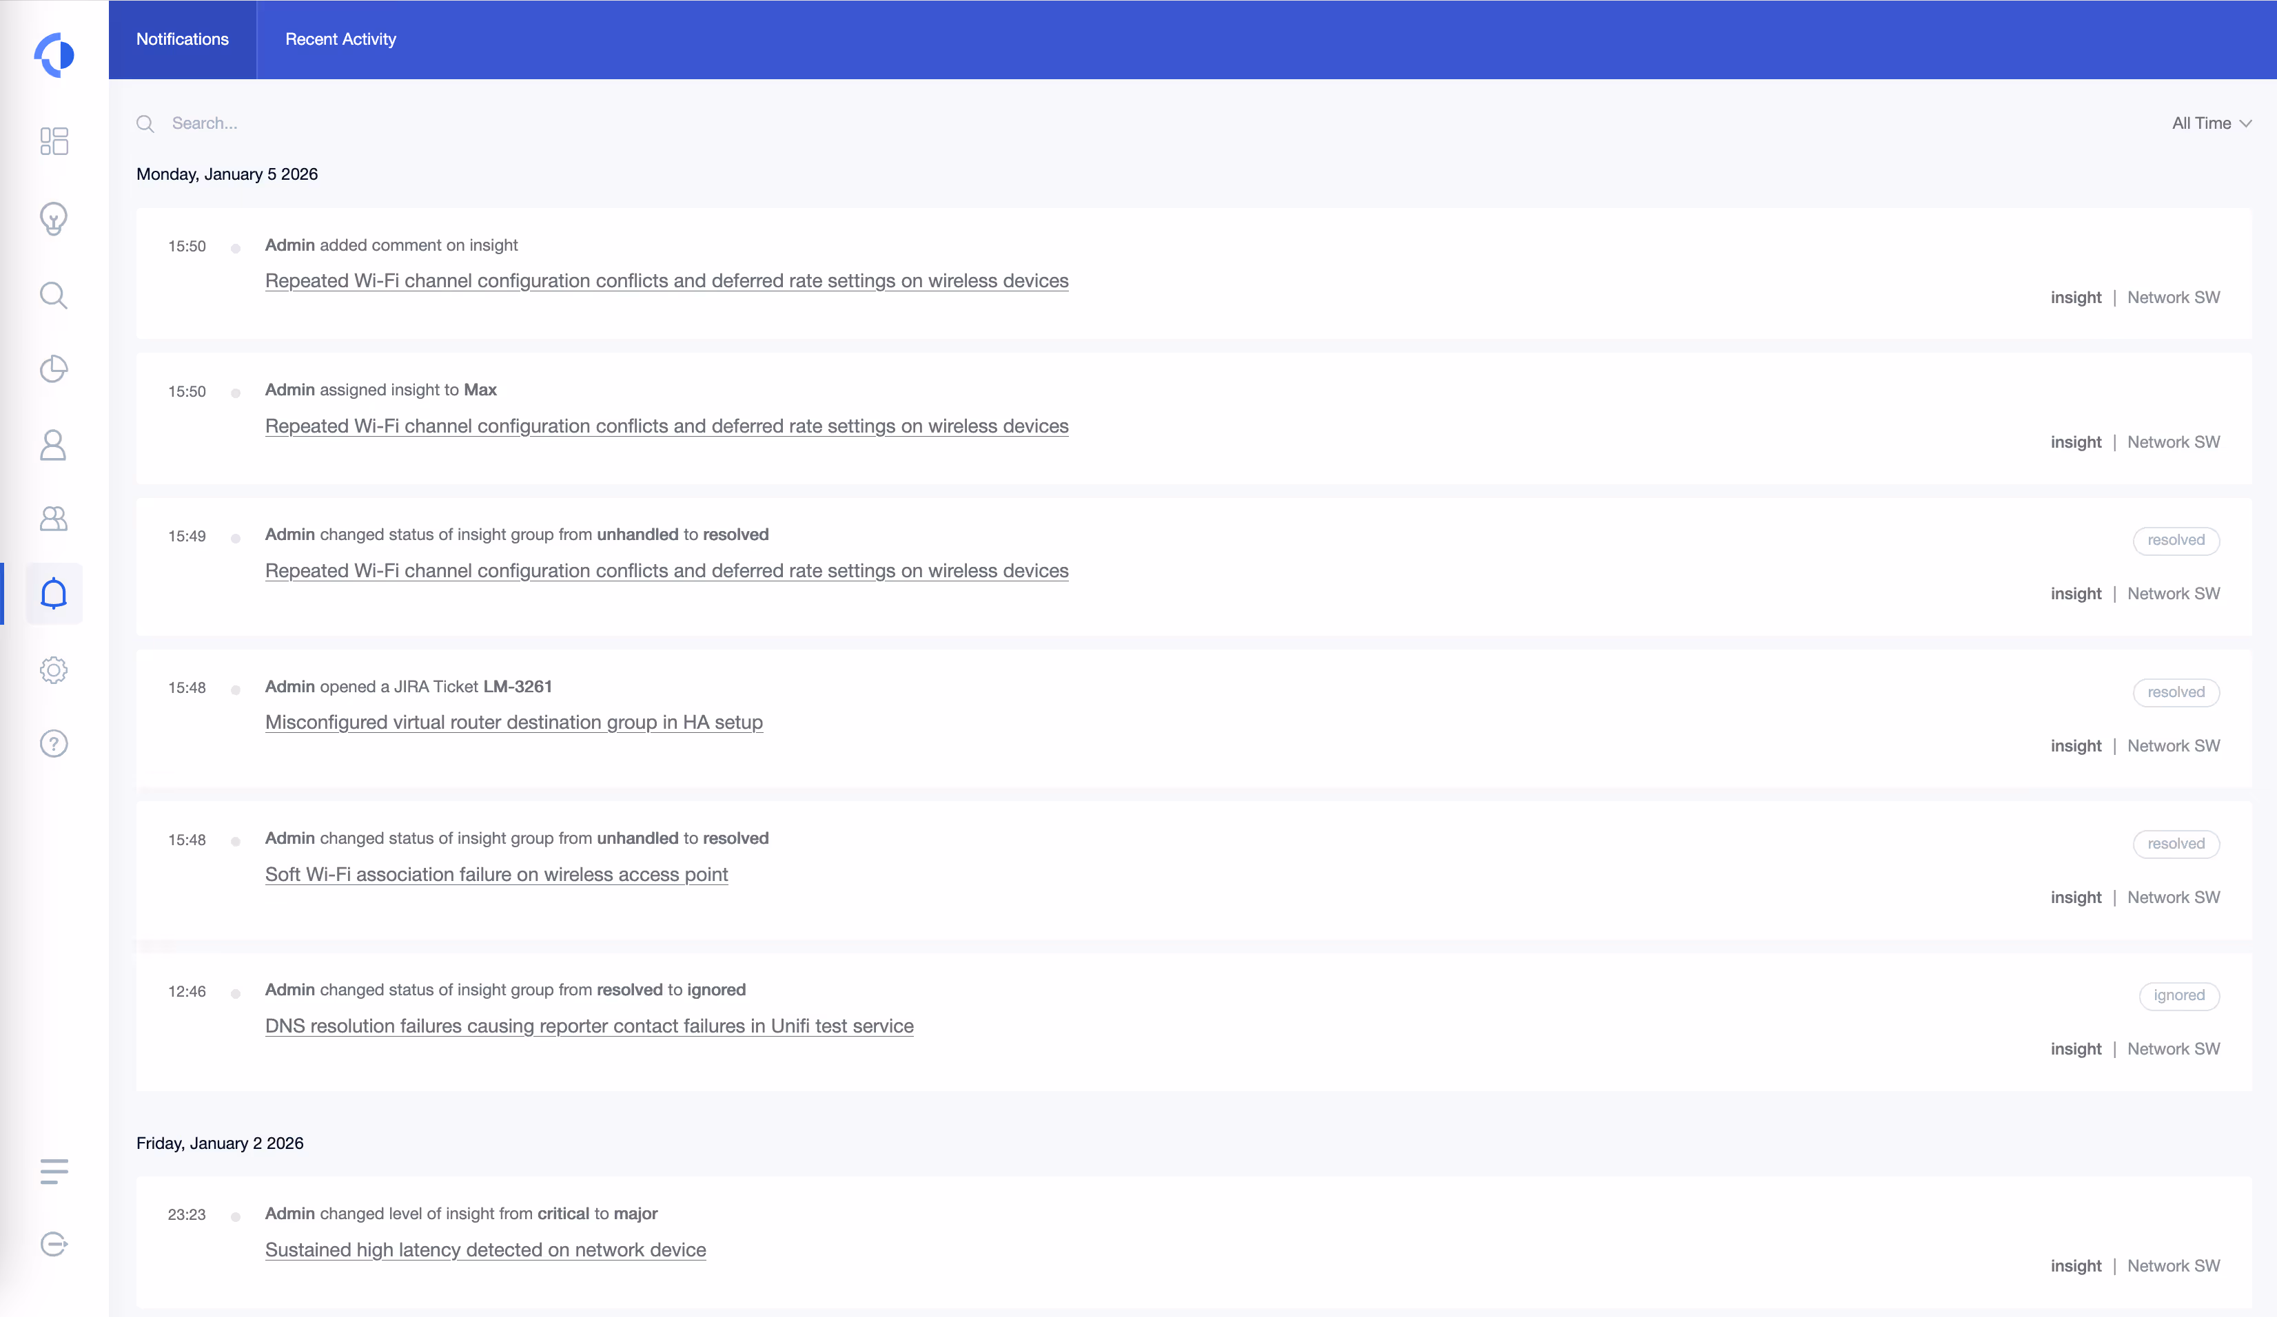Expand the sidebar menu lines icon

(x=54, y=1172)
